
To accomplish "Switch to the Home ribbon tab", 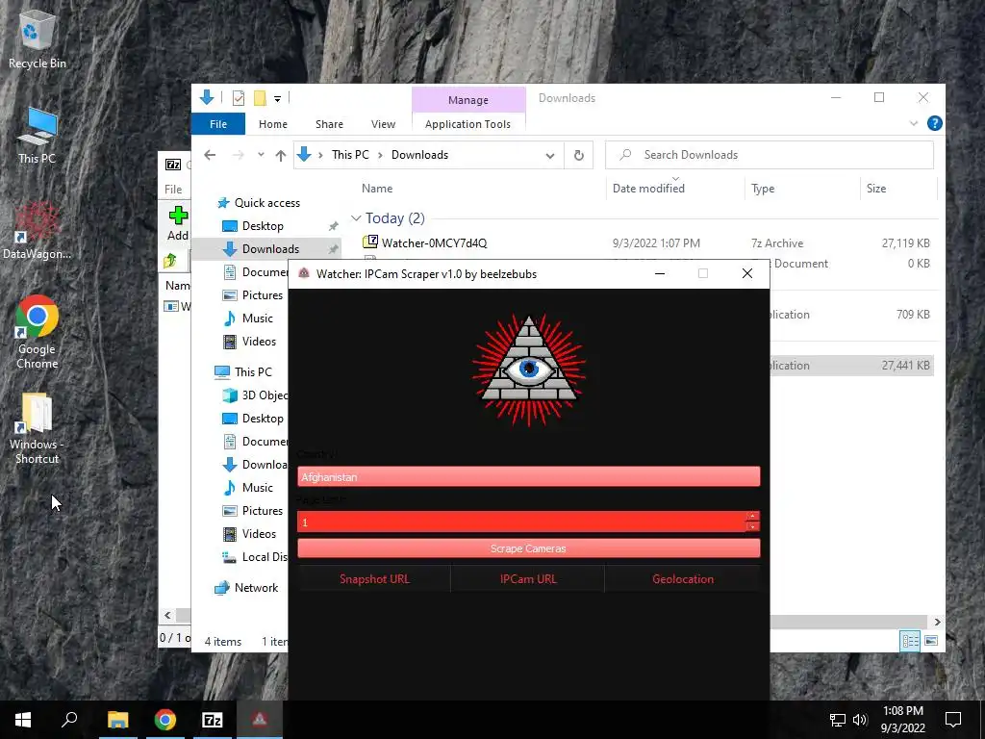I will (x=272, y=124).
